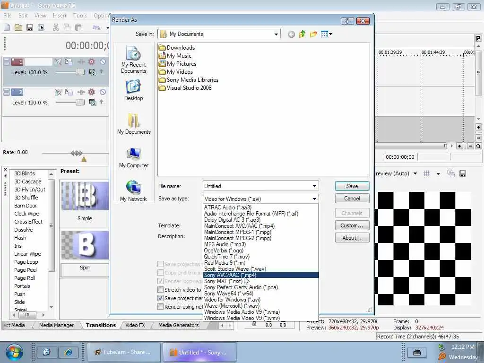Viewport: 484px width, 363px height.
Task: Go to Desktop in places bar
Action: [x=133, y=90]
